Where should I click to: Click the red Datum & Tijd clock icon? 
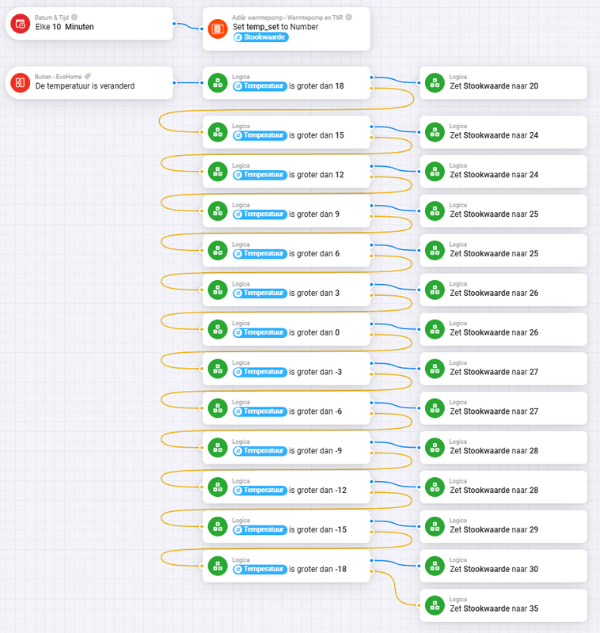[20, 24]
